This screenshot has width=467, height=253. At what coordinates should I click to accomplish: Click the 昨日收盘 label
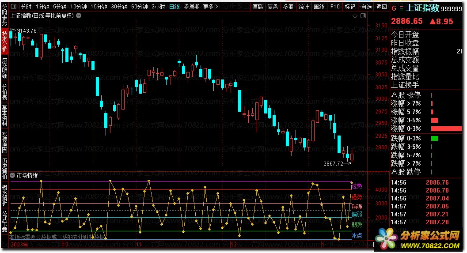point(405,43)
